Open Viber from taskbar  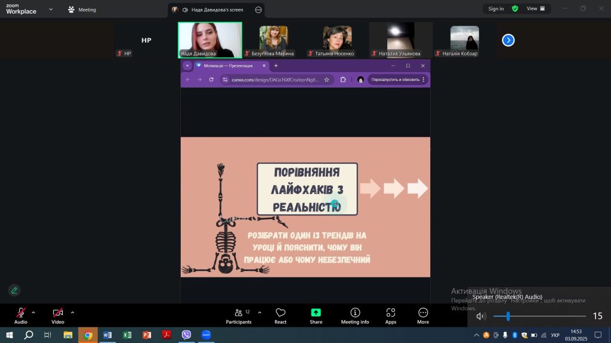186,335
